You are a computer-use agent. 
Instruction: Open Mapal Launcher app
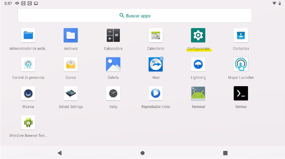[241, 65]
